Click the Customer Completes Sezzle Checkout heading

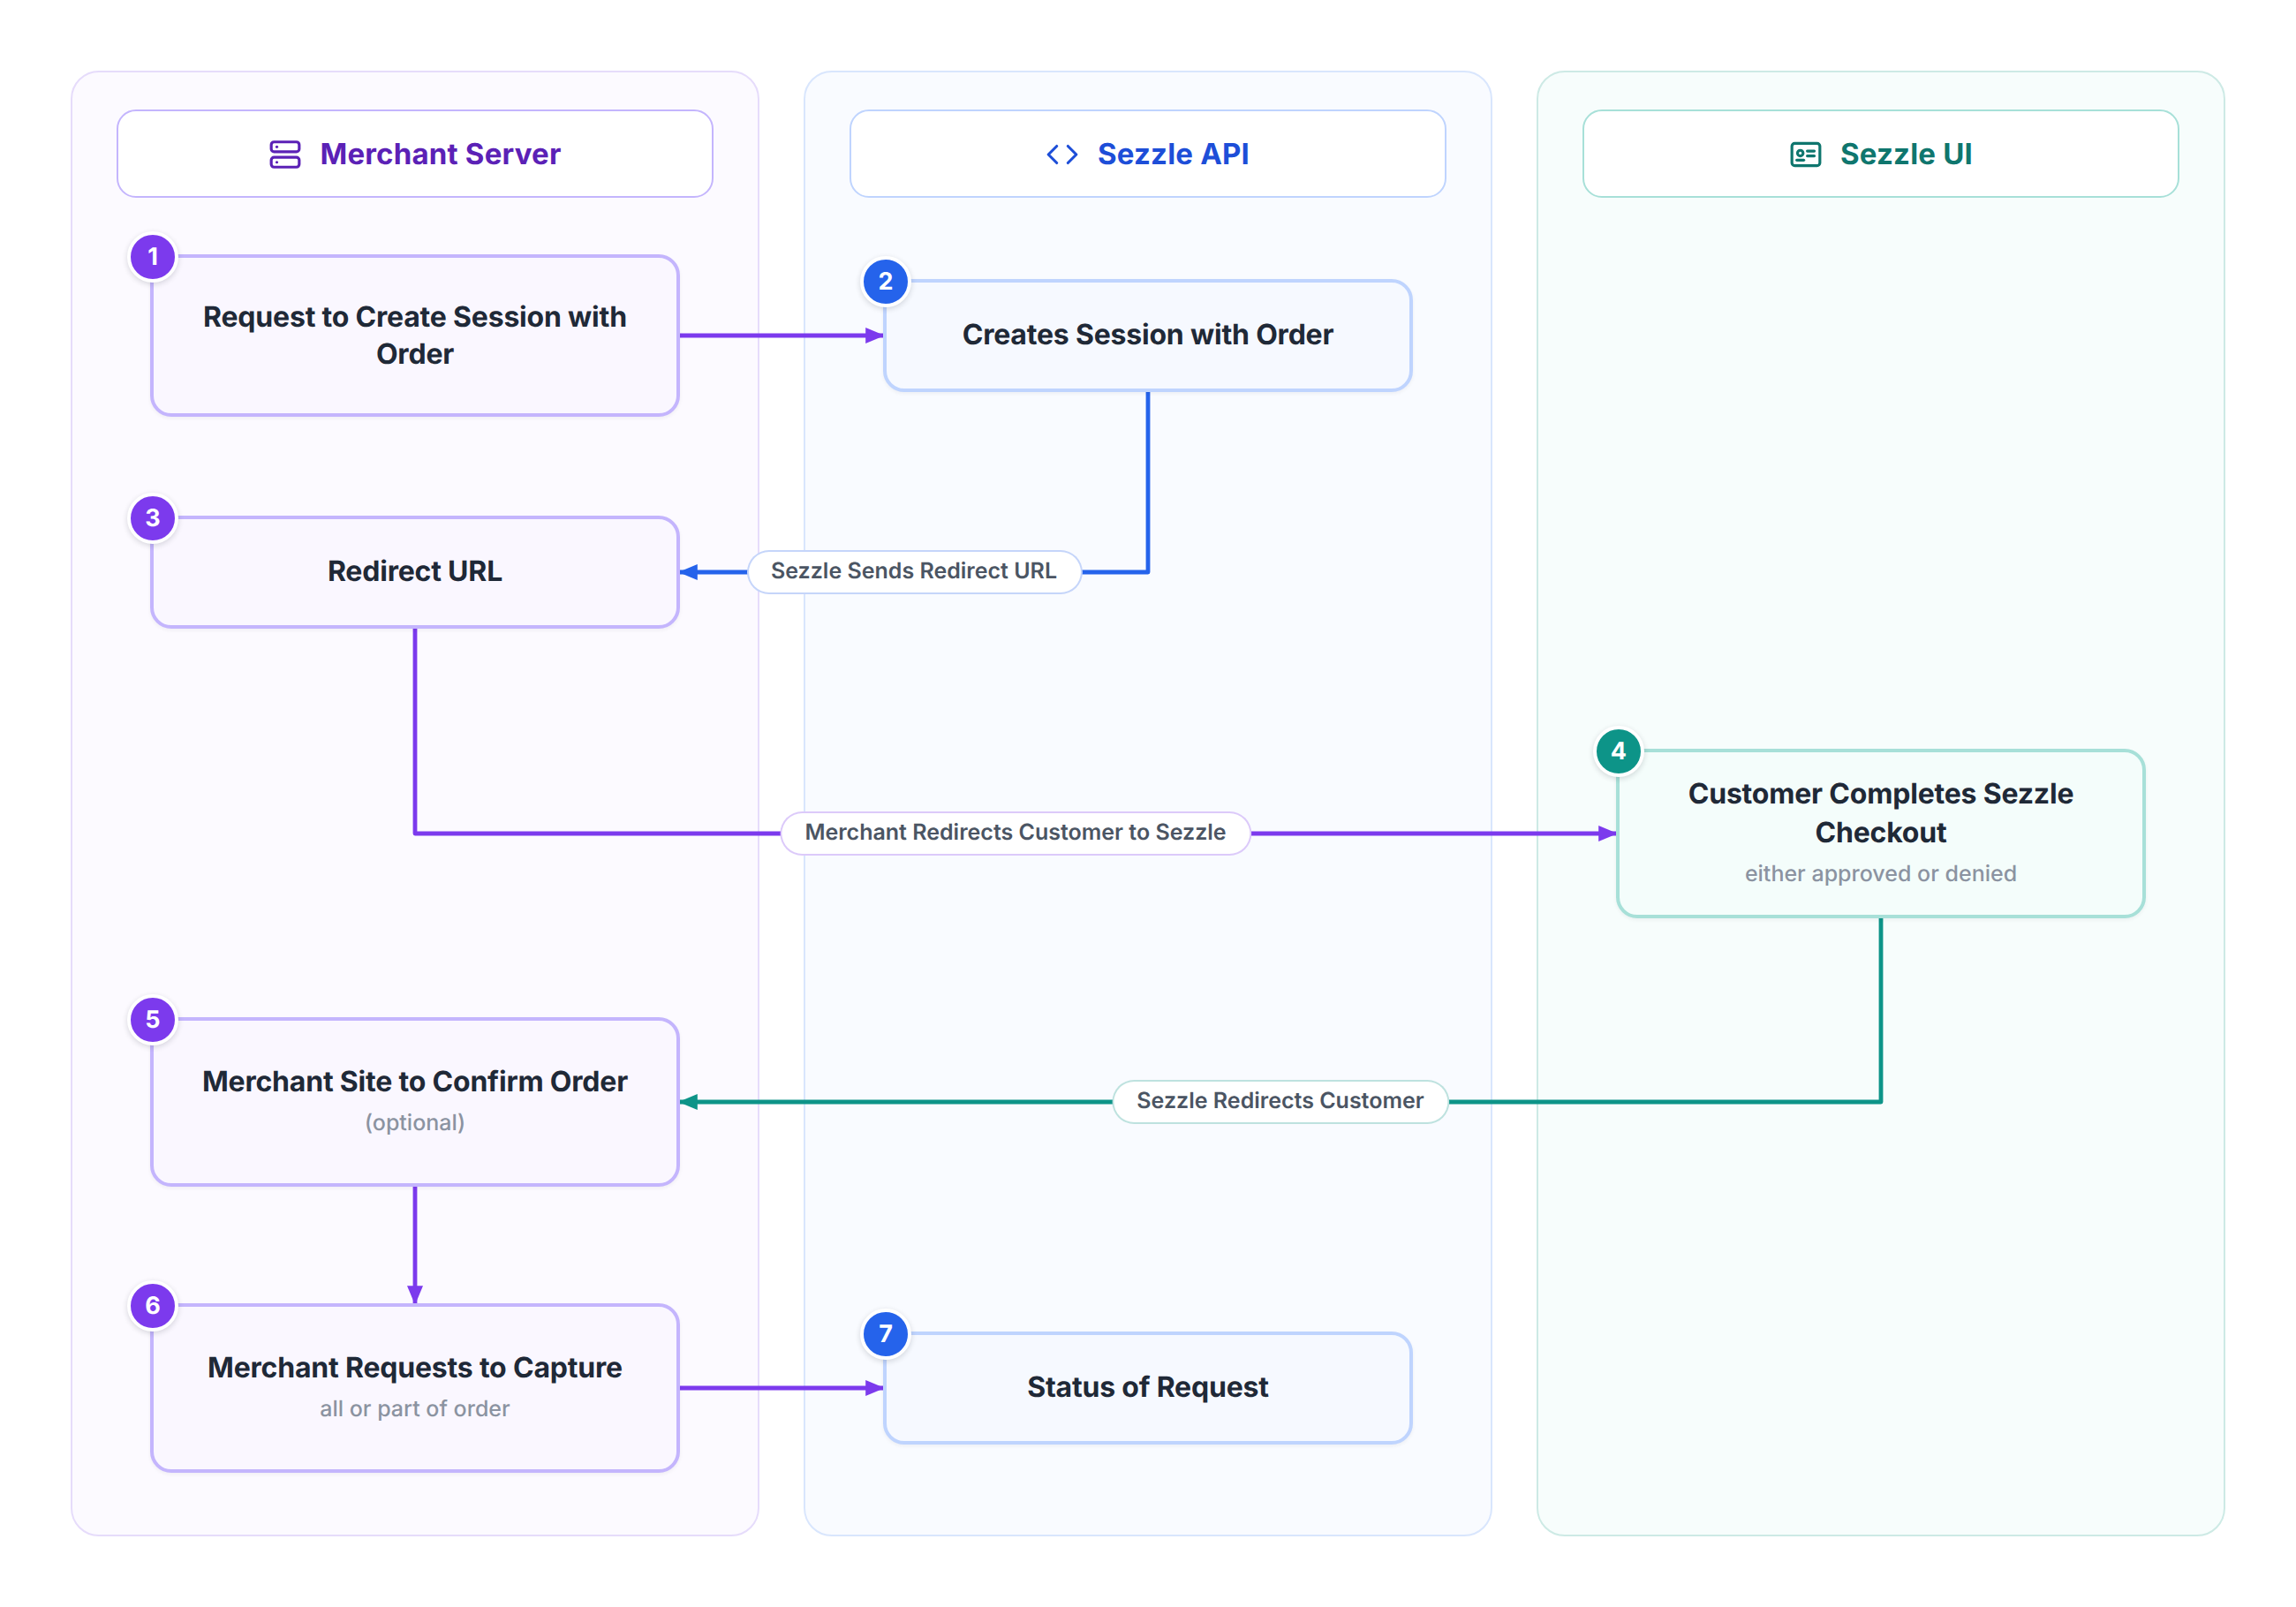point(1880,813)
